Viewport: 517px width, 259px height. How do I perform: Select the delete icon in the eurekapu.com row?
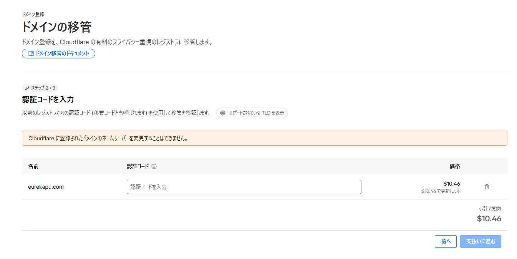pyautogui.click(x=486, y=186)
